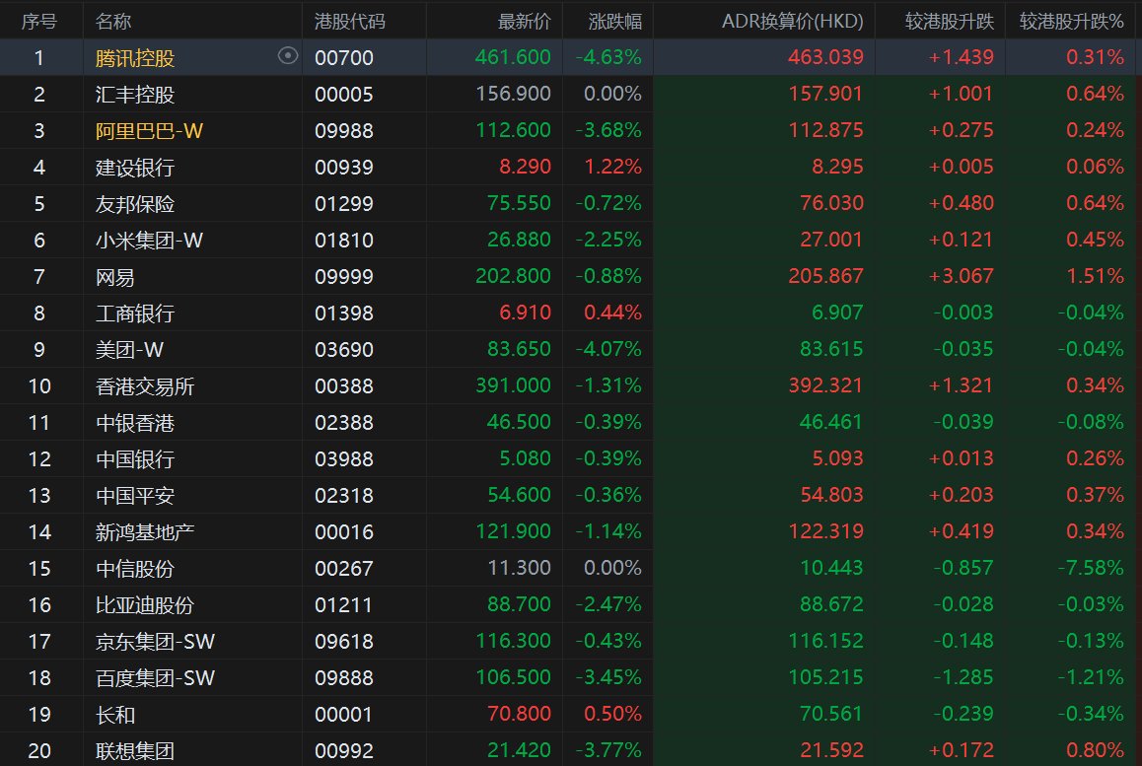This screenshot has width=1142, height=766.
Task: Select the 联想集团 row at the bottom
Action: [571, 749]
